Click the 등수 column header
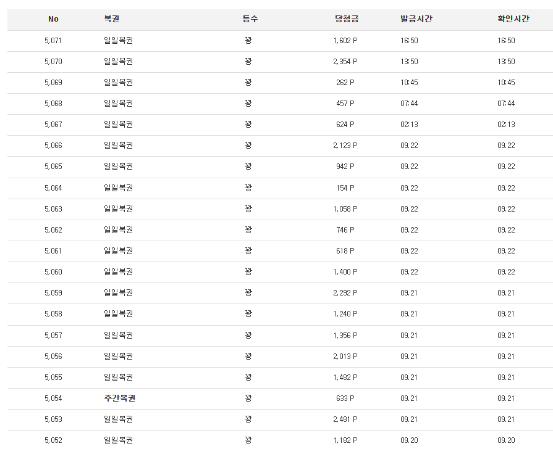 pyautogui.click(x=250, y=19)
